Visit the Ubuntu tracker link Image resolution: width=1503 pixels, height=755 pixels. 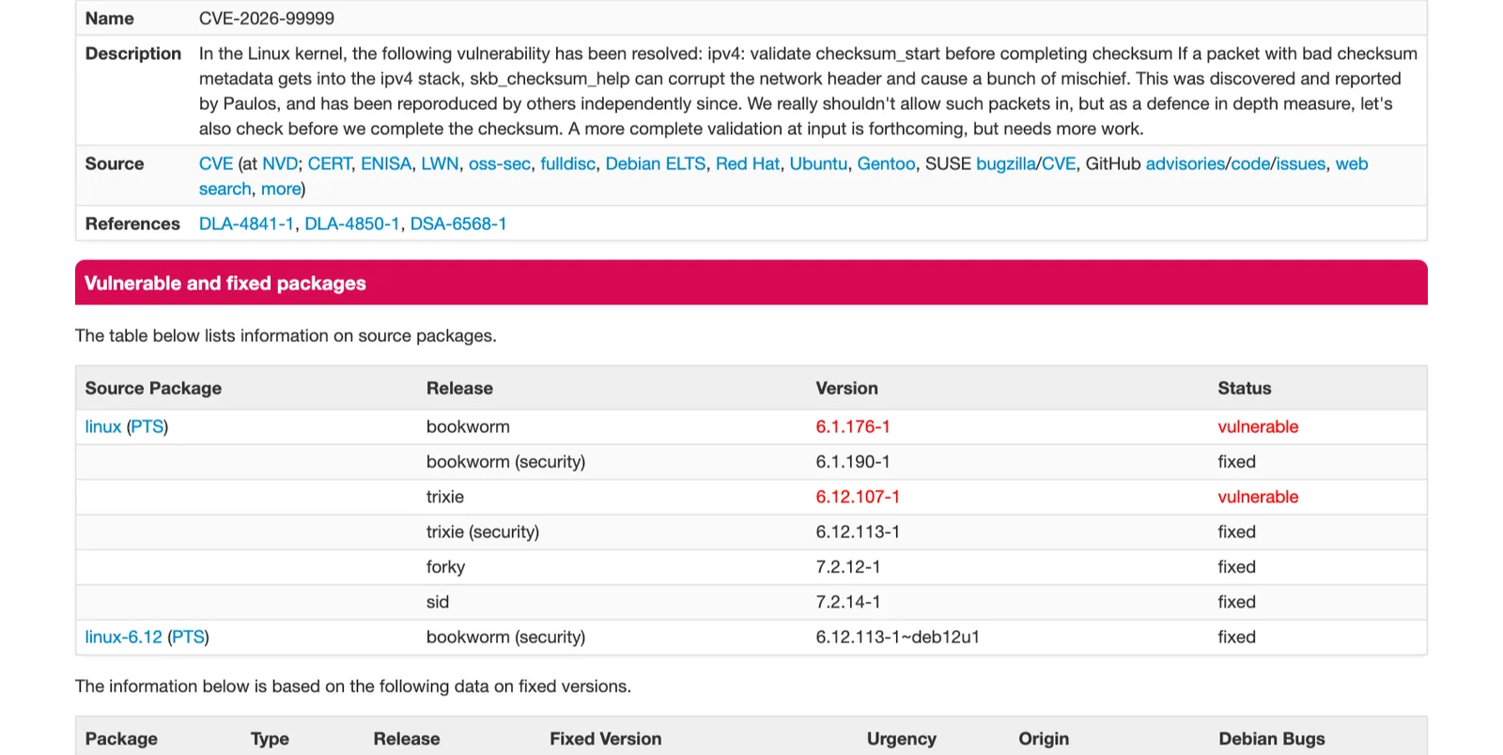point(818,163)
